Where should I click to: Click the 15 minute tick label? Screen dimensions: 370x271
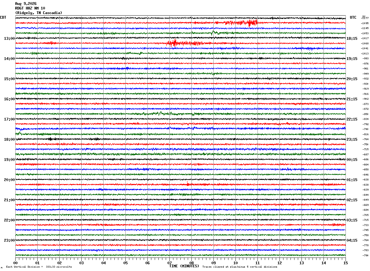pyautogui.click(x=346, y=263)
